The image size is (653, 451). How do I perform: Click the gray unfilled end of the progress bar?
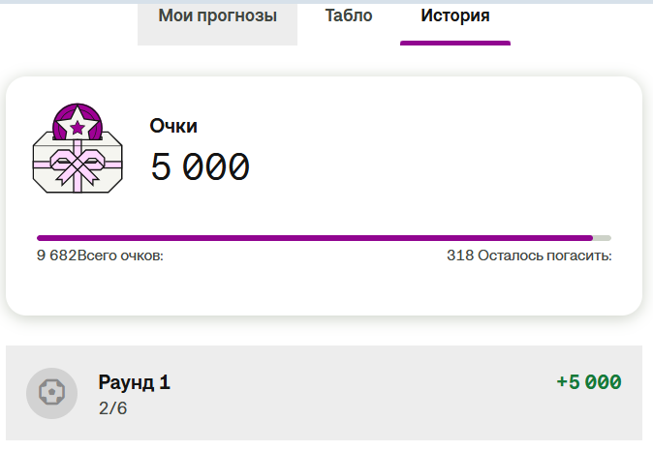pyautogui.click(x=602, y=237)
